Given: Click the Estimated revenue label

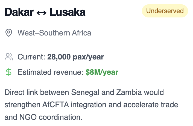Looking at the screenshot, I should [x=51, y=72].
